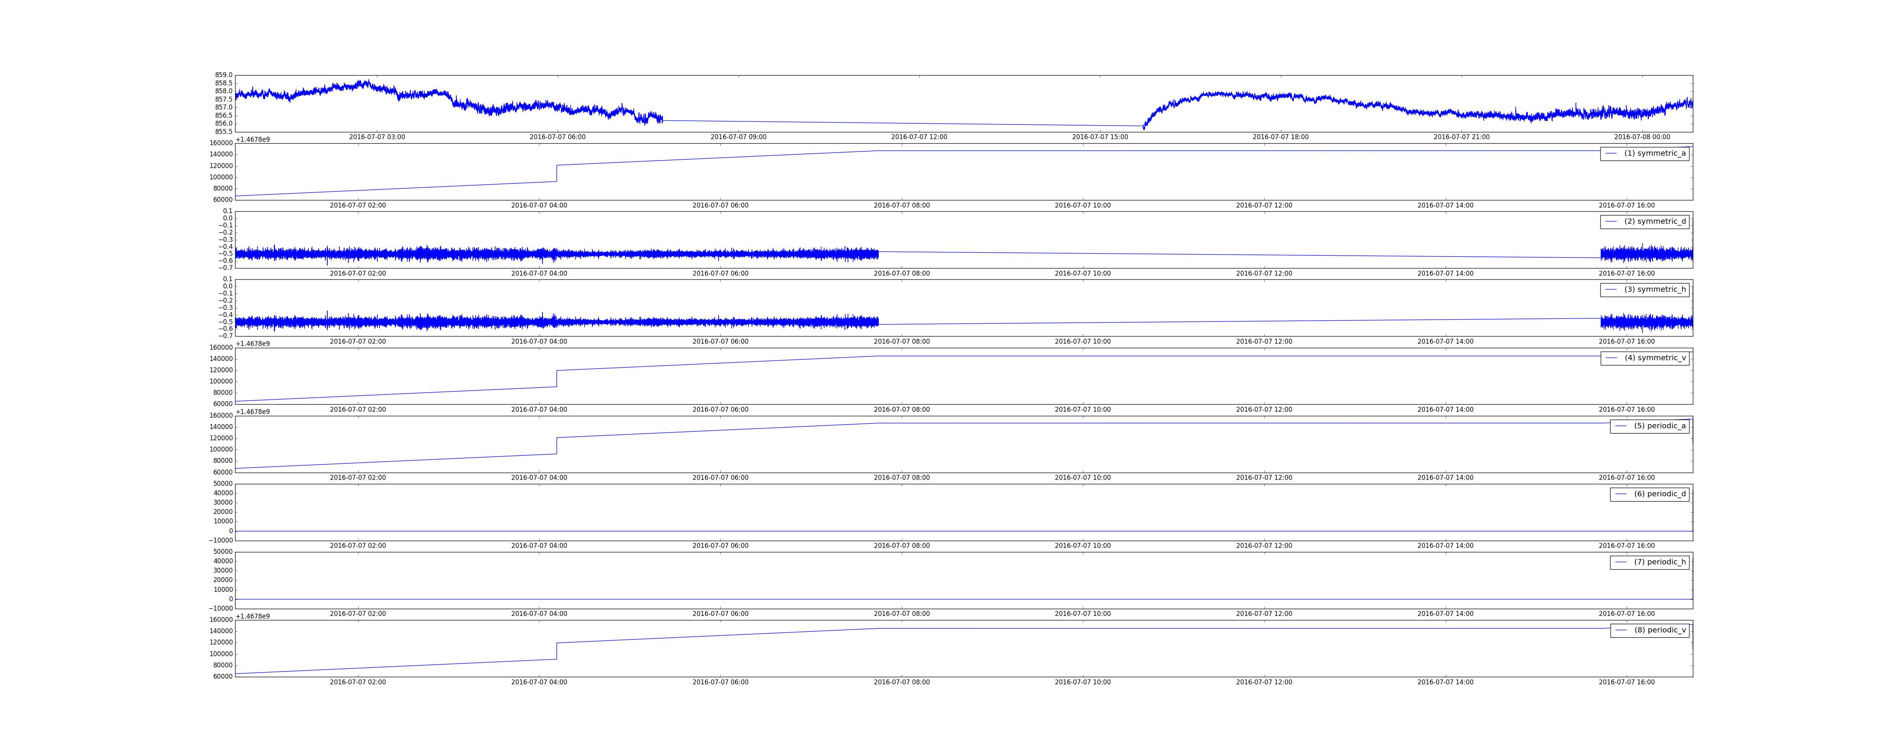The image size is (1881, 752).
Task: Click the 50000 y-label of the periodic_h plot
Action: point(221,552)
